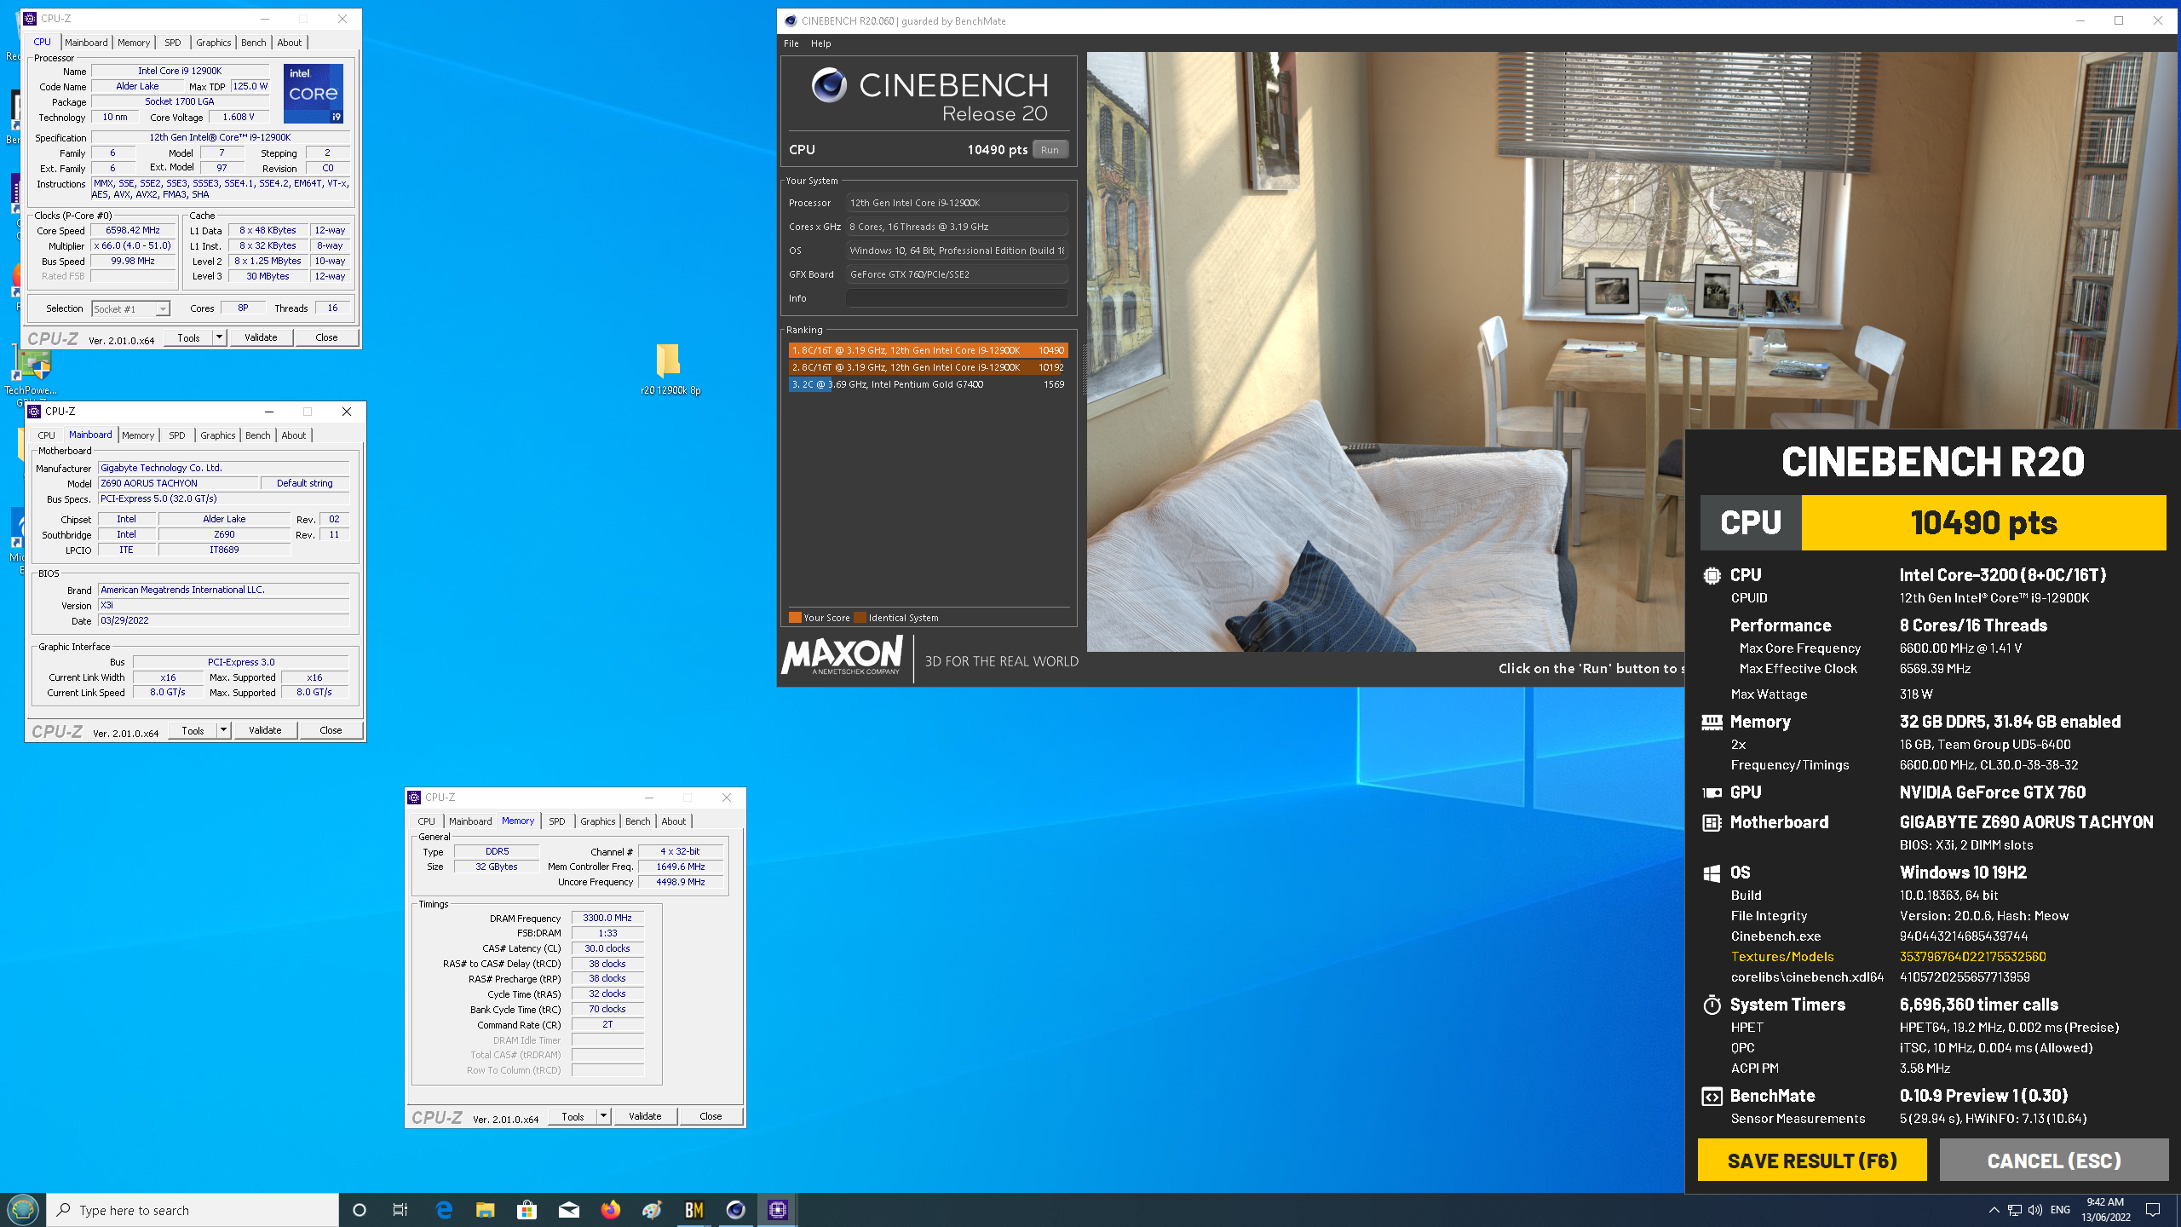Image resolution: width=2181 pixels, height=1227 pixels.
Task: Open About tab in top CPU-Z window
Action: (x=290, y=43)
